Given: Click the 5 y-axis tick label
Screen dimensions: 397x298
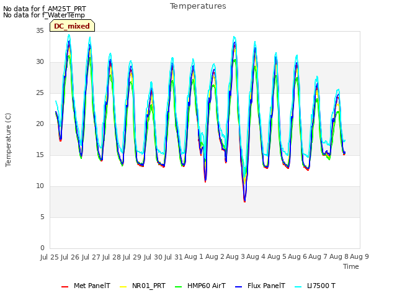Looking at the screenshot, I should tap(42, 217).
